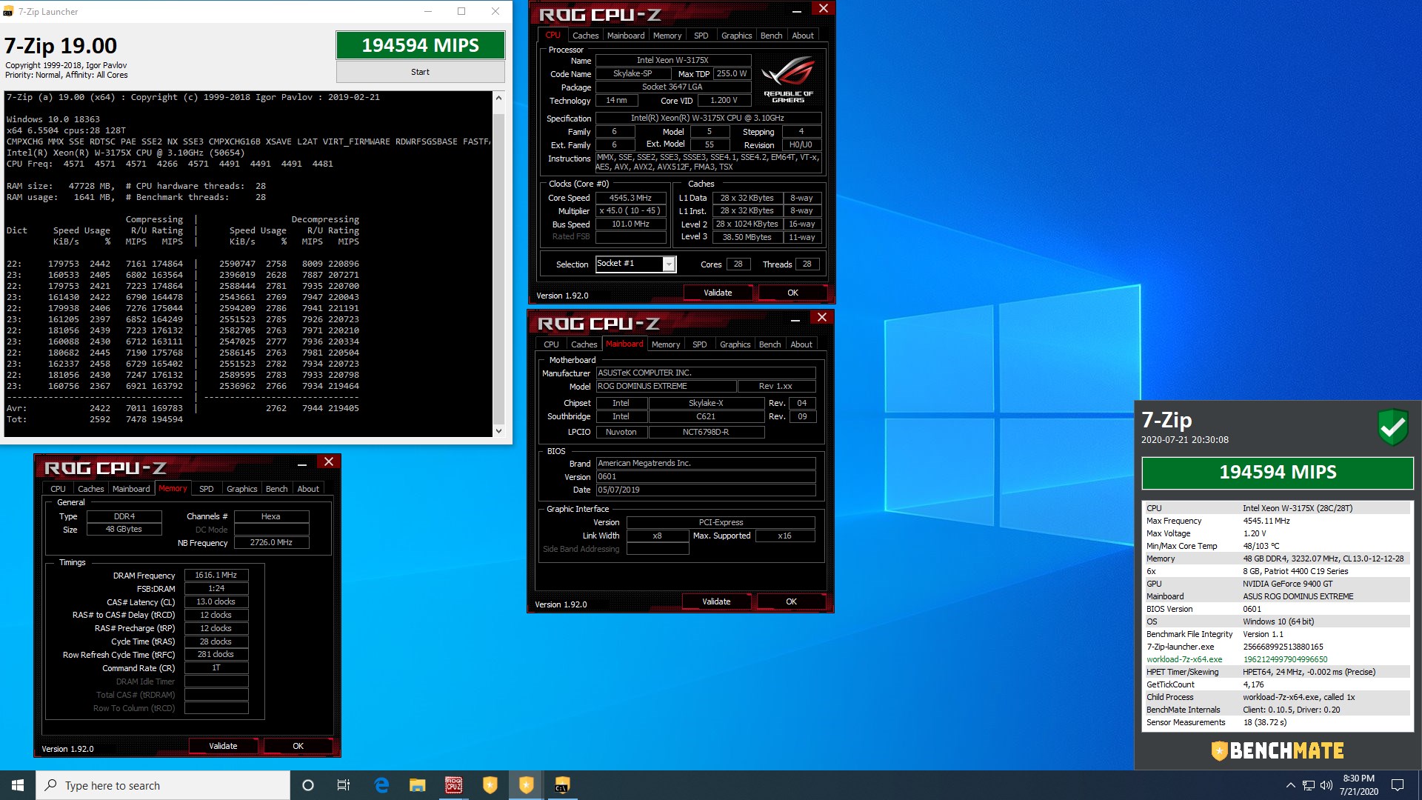The width and height of the screenshot is (1422, 800).
Task: Open the Socket #1 selection dropdown
Action: pos(669,264)
